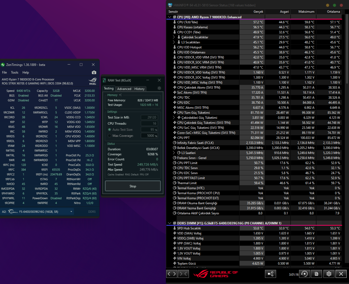The width and height of the screenshot is (349, 284).
Task: Click the CPU Threads input field
Action: pos(149,123)
